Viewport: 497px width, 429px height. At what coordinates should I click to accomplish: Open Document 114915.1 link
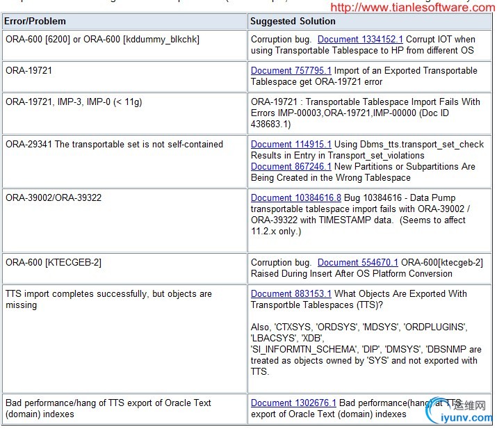point(291,144)
